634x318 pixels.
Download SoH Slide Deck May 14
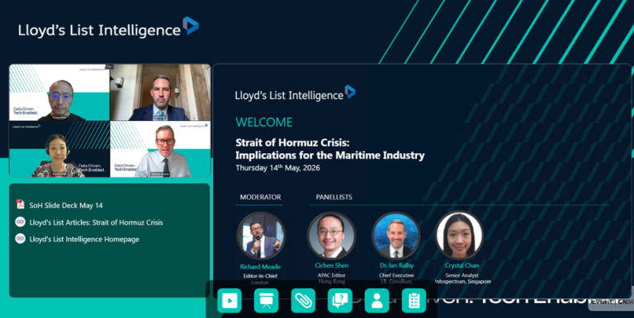(x=66, y=205)
